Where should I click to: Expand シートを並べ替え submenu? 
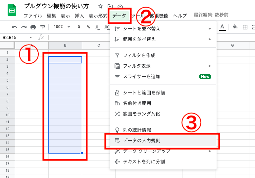point(163,29)
